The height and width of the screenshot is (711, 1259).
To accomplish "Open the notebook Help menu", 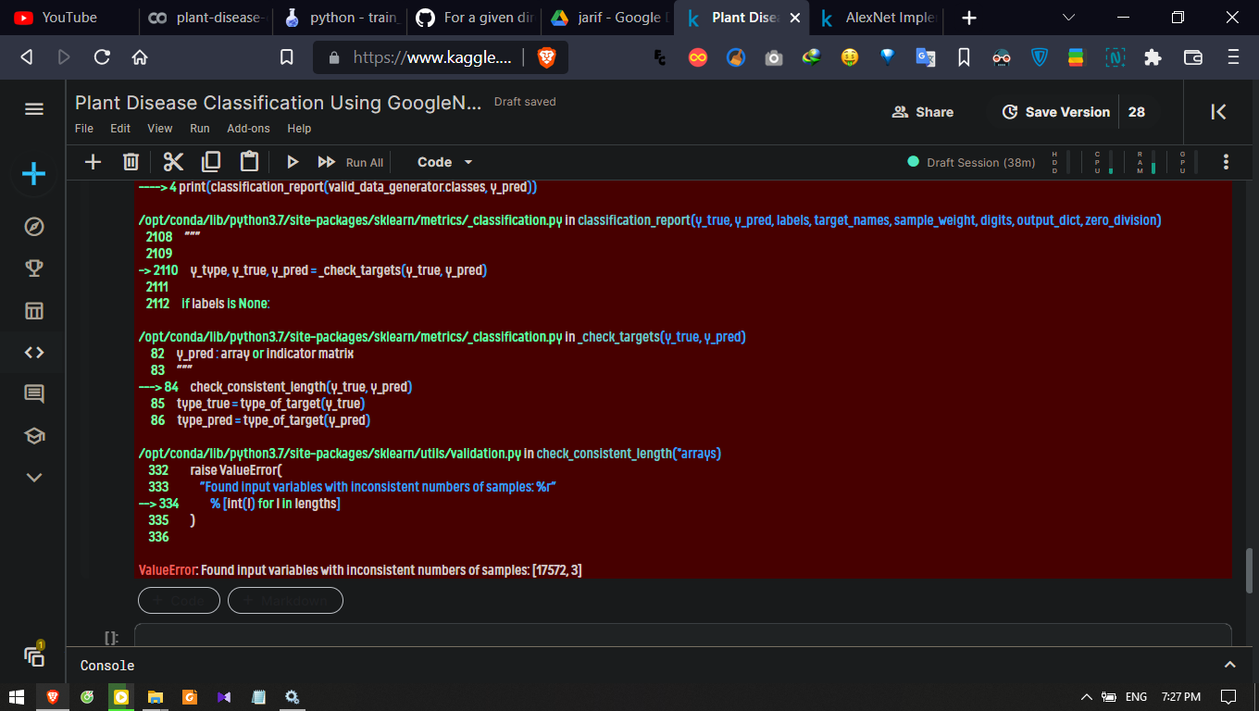I will (x=299, y=129).
